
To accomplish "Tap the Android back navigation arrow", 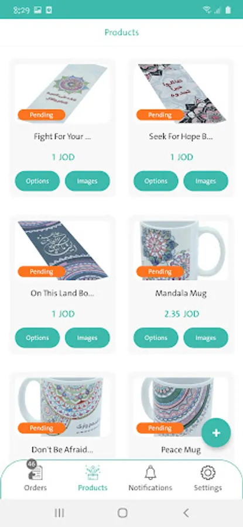I will coord(186,512).
